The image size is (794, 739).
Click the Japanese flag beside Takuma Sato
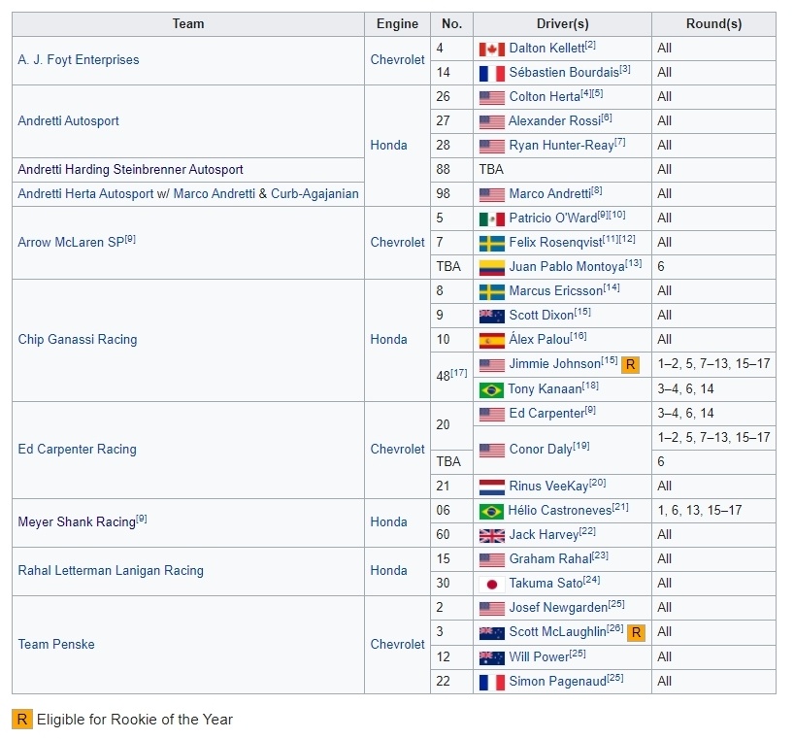coord(492,585)
